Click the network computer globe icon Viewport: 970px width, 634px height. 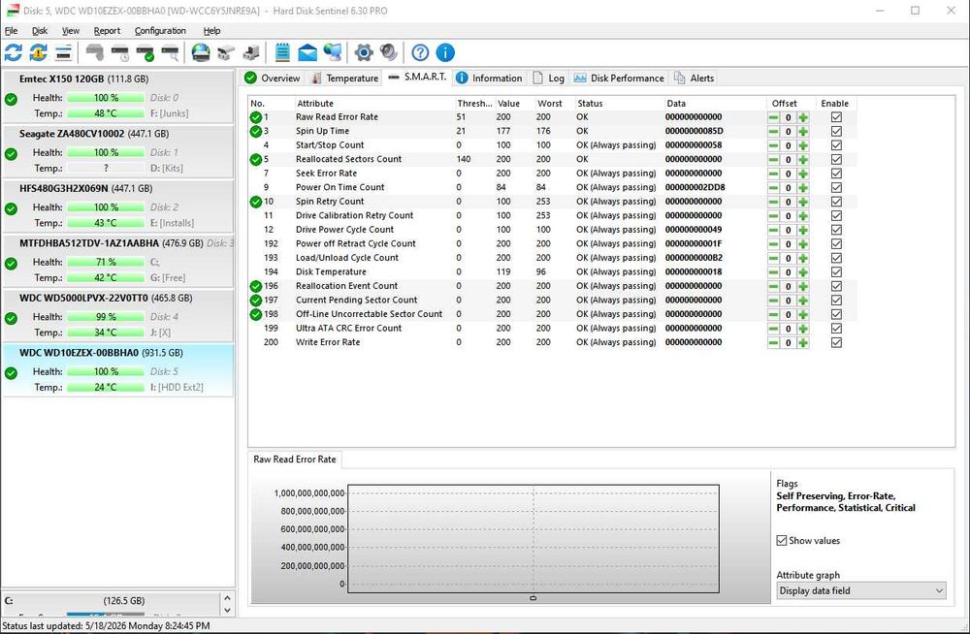click(x=333, y=52)
